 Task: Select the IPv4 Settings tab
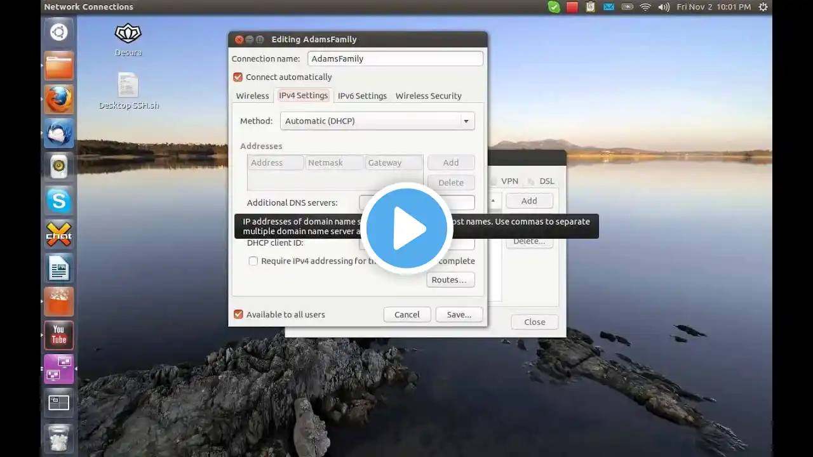tap(303, 95)
